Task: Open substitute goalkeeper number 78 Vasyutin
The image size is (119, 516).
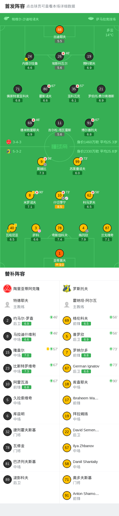Action: pyautogui.click(x=30, y=448)
